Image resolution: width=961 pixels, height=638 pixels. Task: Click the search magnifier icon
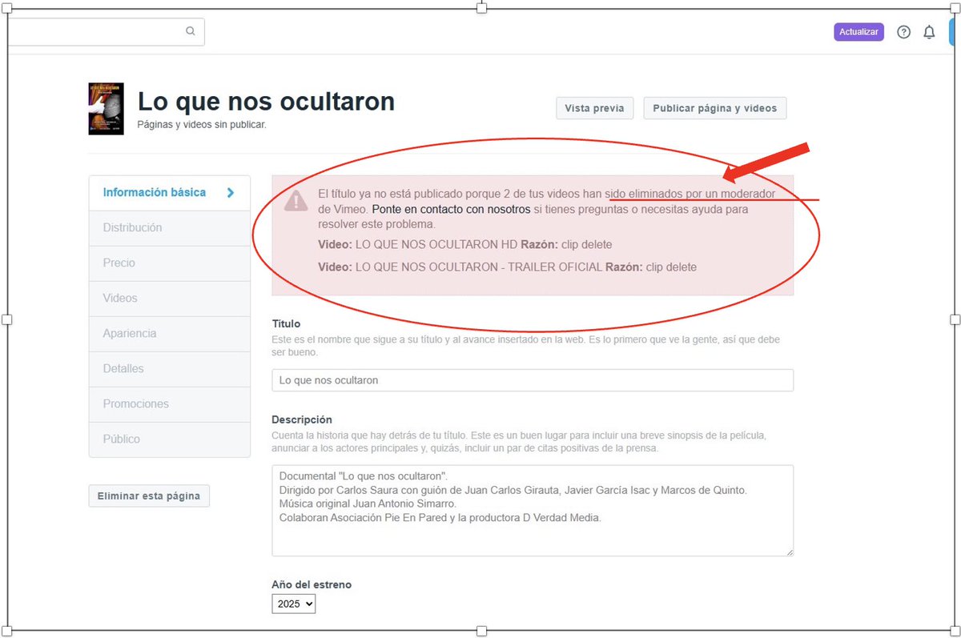click(x=191, y=31)
